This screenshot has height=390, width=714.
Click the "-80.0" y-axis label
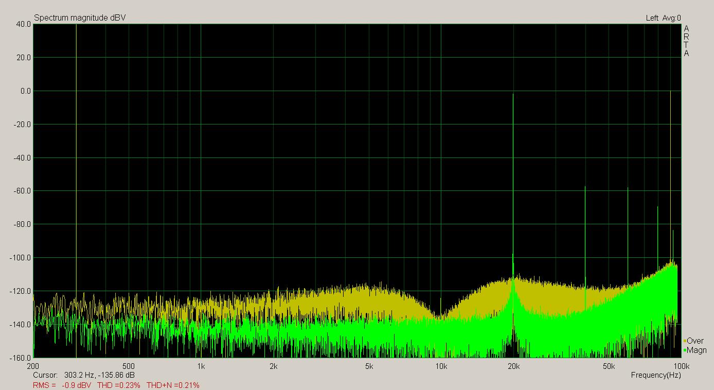click(22, 224)
